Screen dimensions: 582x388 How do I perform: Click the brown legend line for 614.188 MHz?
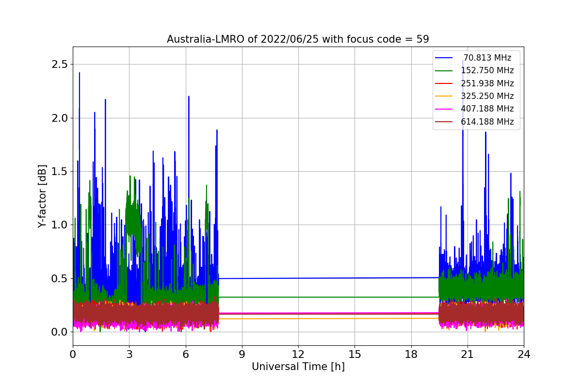coord(444,122)
